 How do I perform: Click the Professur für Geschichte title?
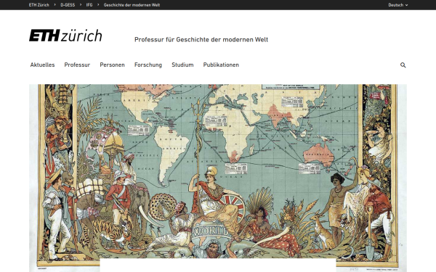[201, 40]
